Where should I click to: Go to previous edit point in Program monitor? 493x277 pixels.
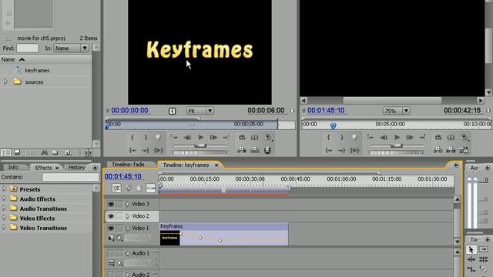pos(371,137)
